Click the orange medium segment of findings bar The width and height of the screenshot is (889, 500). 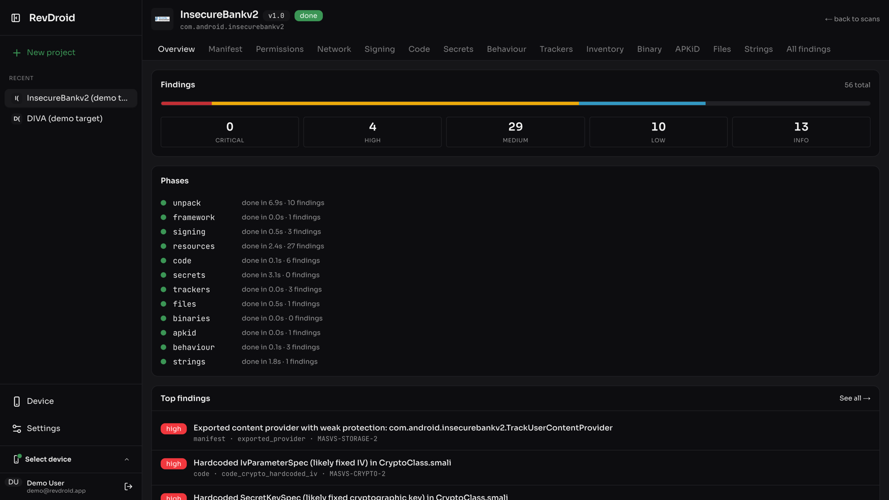(x=395, y=103)
